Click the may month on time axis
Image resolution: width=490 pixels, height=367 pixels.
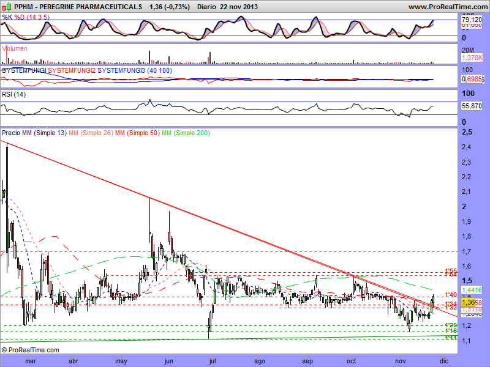(121, 361)
